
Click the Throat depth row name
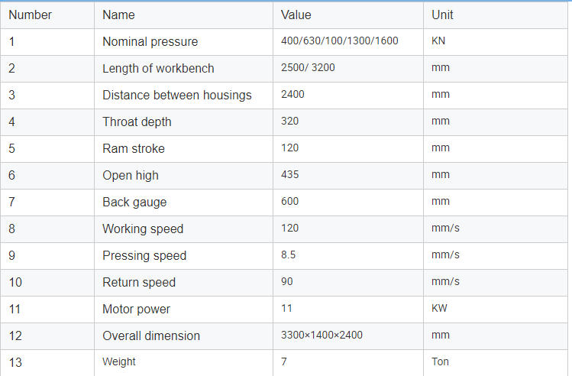[137, 122]
